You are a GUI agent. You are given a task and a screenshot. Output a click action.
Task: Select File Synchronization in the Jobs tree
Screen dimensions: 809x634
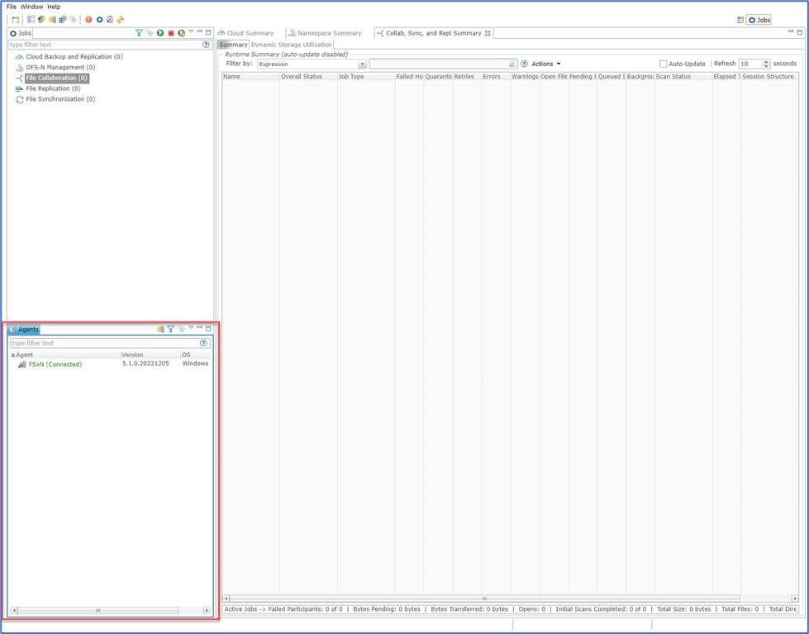[59, 99]
